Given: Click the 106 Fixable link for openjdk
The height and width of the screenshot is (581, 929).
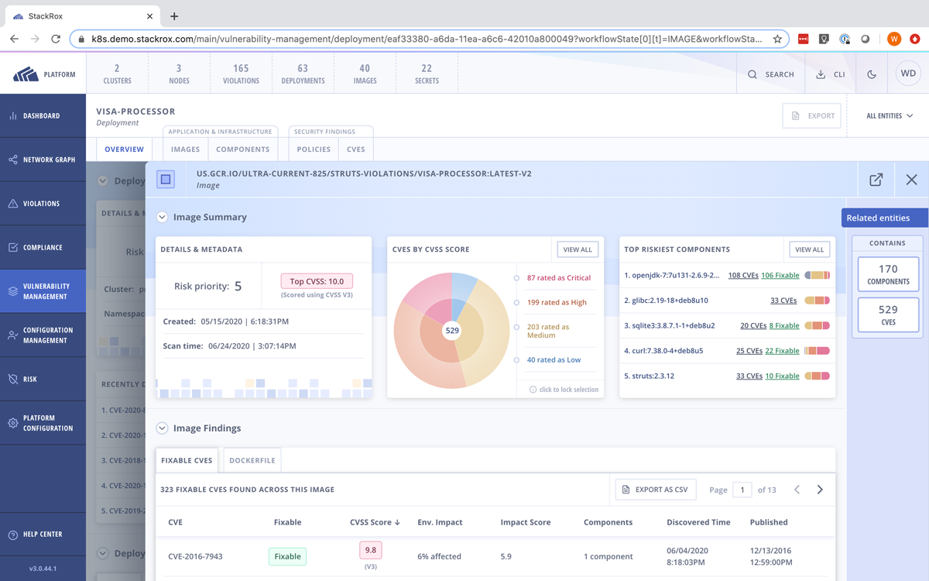Looking at the screenshot, I should 780,275.
